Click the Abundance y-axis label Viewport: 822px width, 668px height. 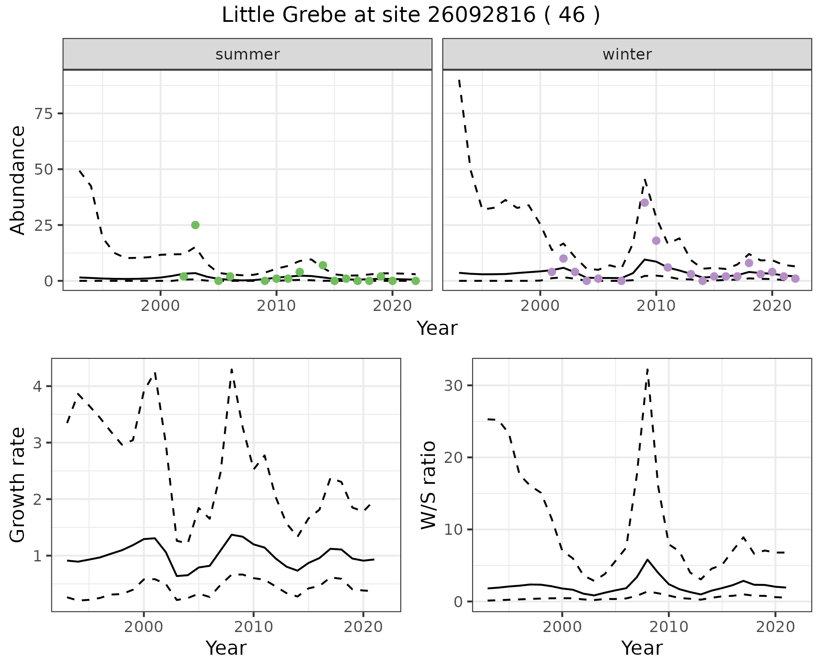click(x=18, y=180)
